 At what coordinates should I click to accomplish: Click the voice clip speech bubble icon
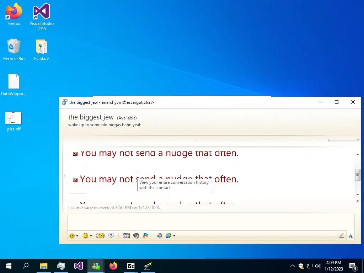[x=111, y=236]
